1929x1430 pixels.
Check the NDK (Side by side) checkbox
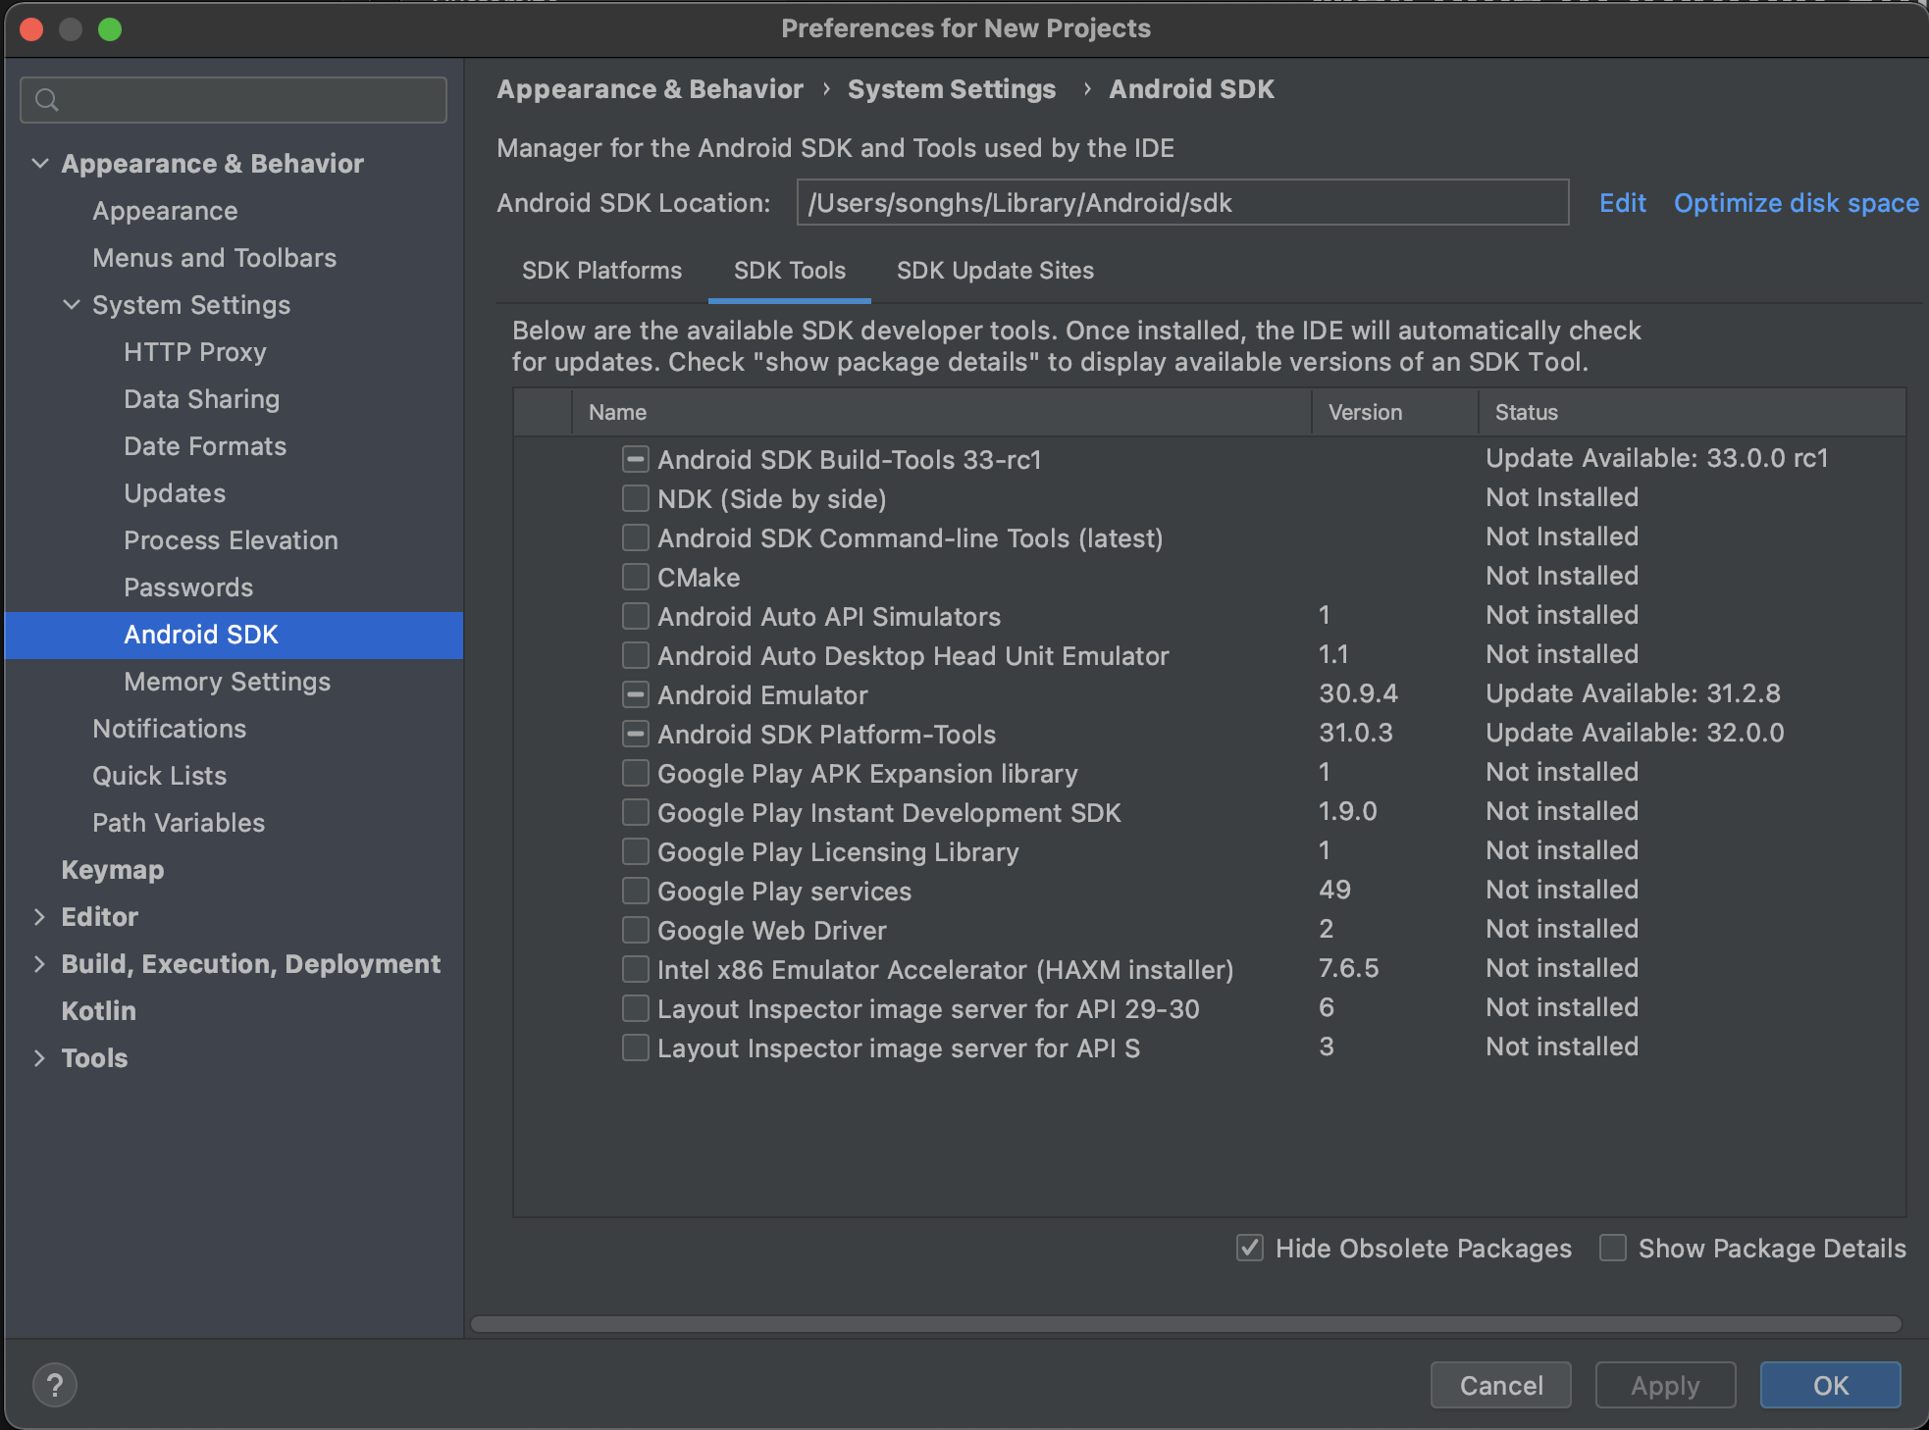(636, 499)
